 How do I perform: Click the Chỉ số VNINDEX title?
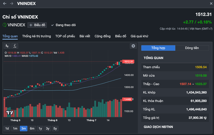tap(20, 17)
